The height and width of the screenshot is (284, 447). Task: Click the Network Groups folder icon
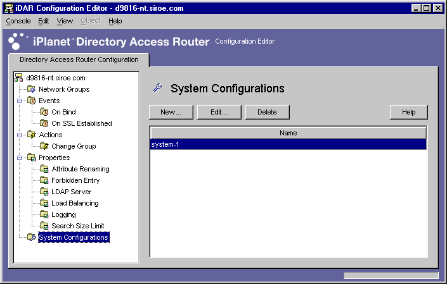point(31,89)
